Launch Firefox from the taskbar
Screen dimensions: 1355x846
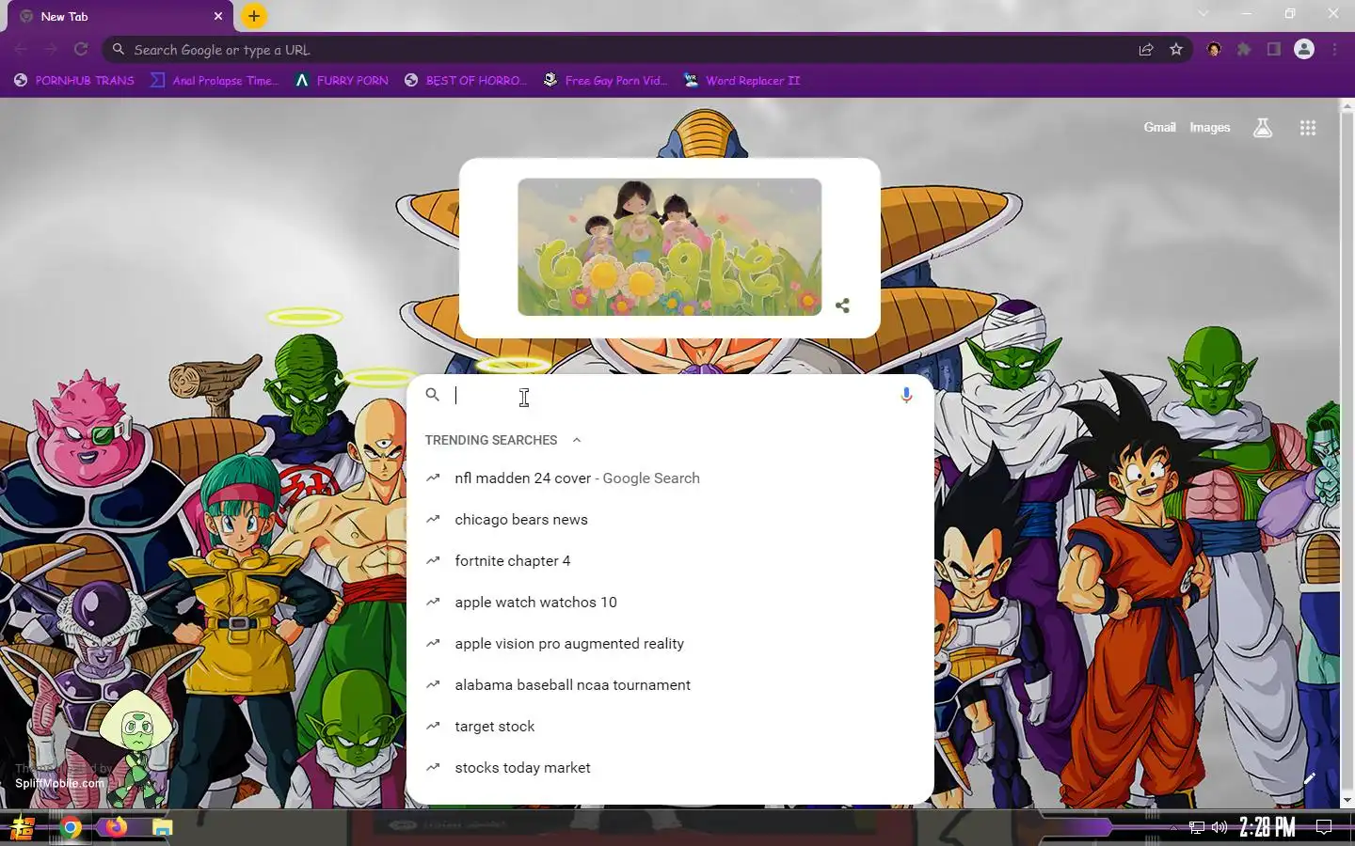(x=117, y=828)
